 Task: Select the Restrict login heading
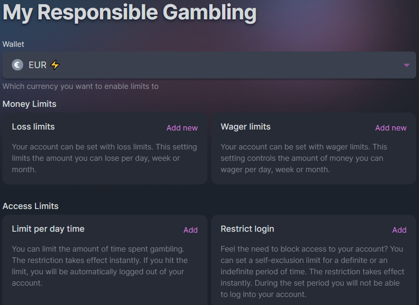tap(247, 229)
